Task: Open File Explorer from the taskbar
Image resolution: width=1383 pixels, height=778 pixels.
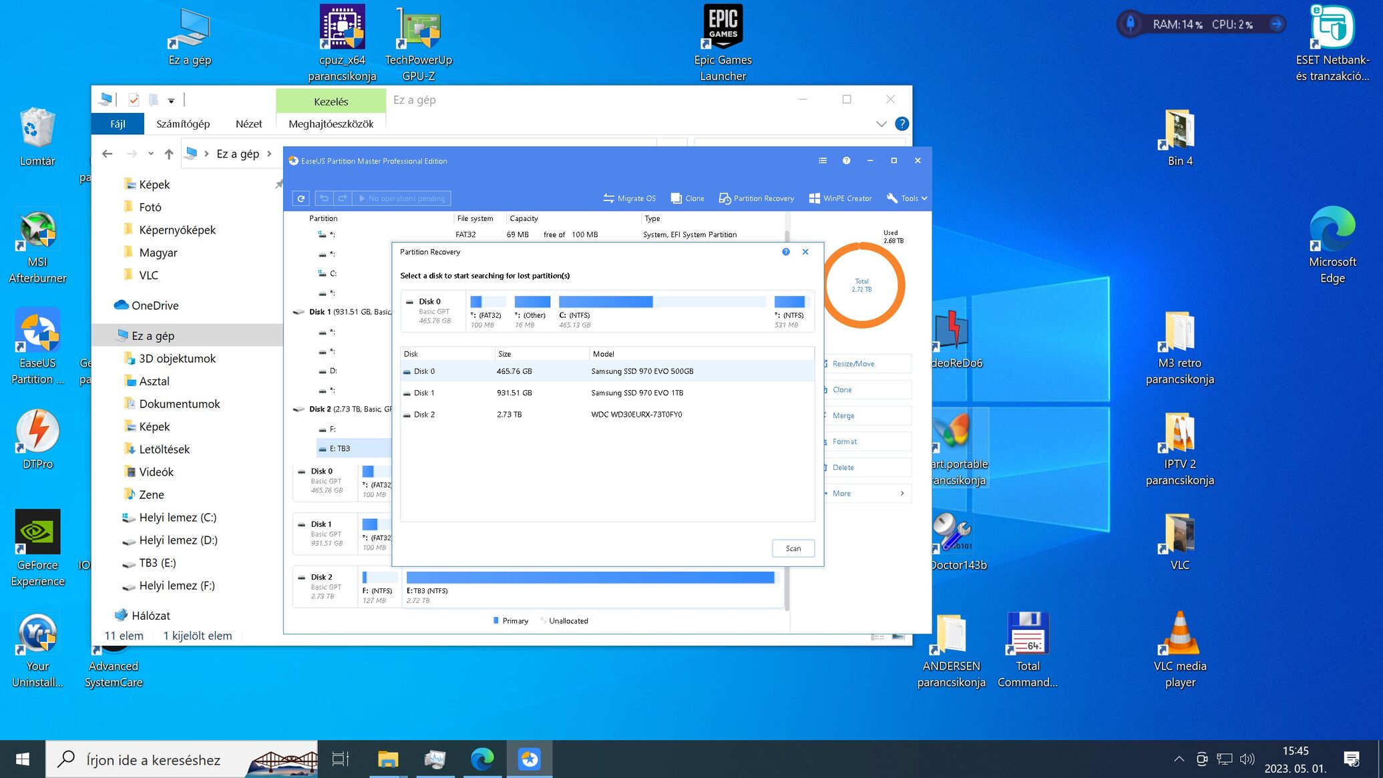Action: pyautogui.click(x=388, y=759)
